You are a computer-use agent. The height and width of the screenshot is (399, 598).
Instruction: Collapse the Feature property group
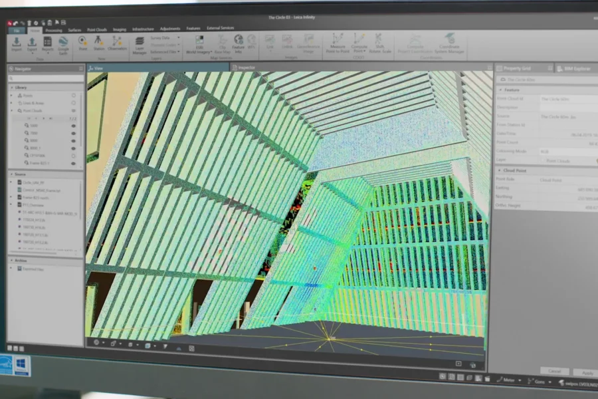click(501, 90)
